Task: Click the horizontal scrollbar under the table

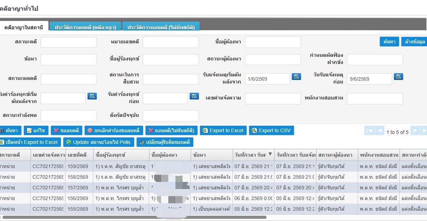Action: click(135, 217)
